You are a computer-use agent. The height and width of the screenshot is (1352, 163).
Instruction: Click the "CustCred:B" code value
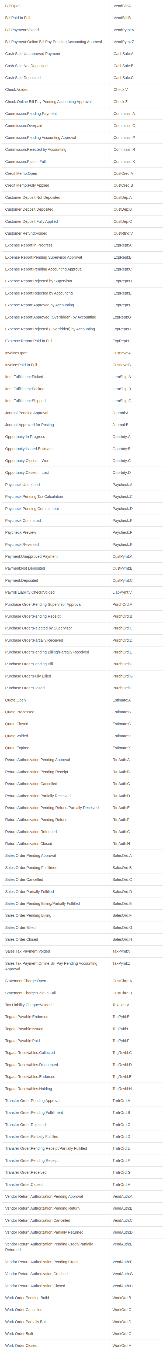pyautogui.click(x=123, y=185)
